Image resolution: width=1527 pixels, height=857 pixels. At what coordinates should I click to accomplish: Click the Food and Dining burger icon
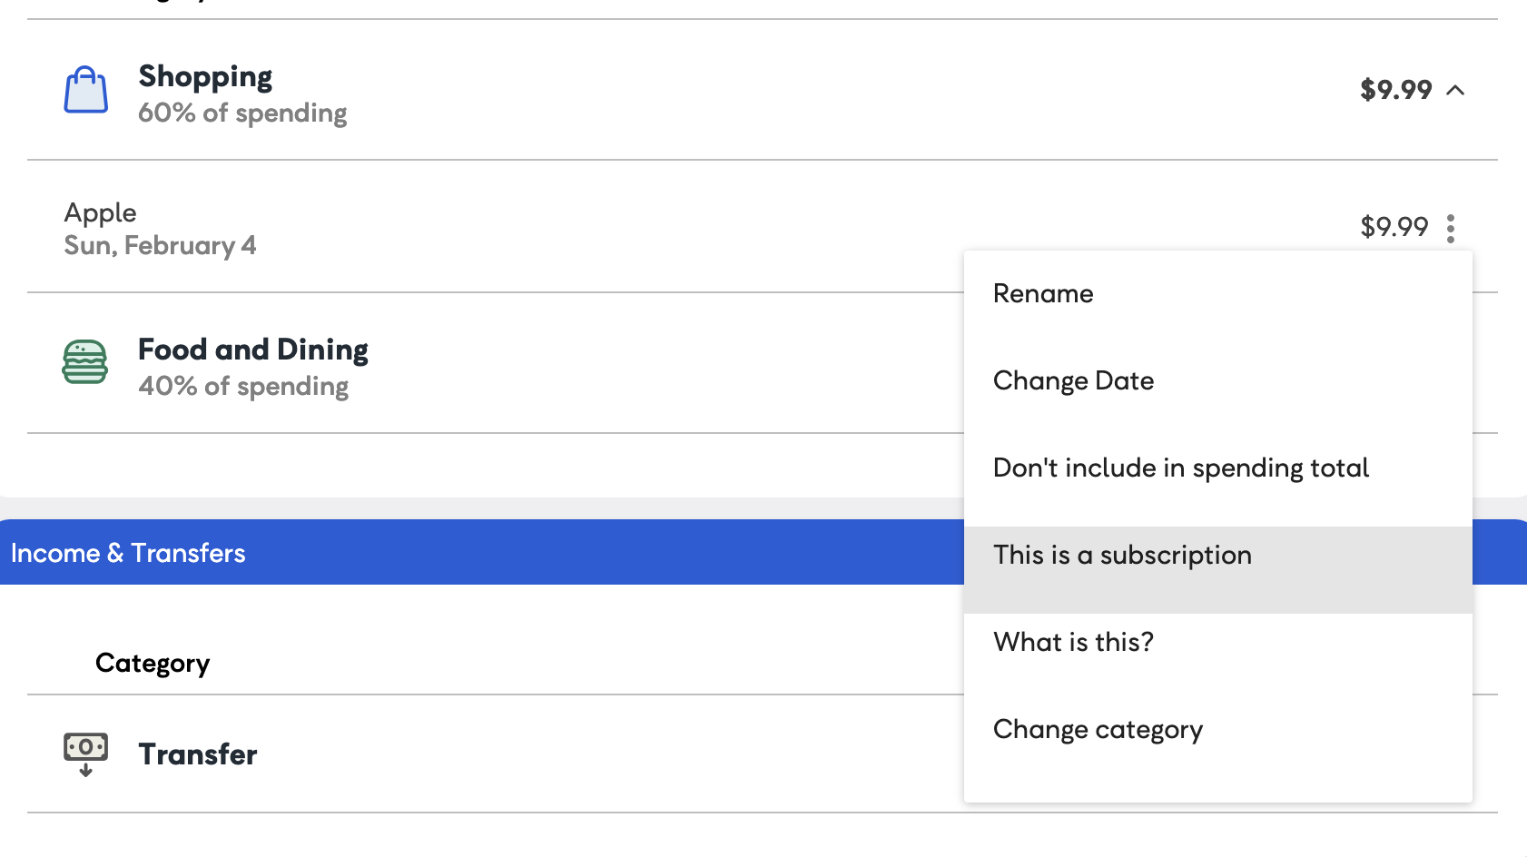pos(84,362)
